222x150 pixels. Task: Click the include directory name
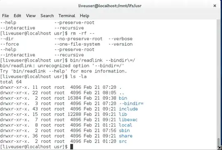click(x=128, y=109)
